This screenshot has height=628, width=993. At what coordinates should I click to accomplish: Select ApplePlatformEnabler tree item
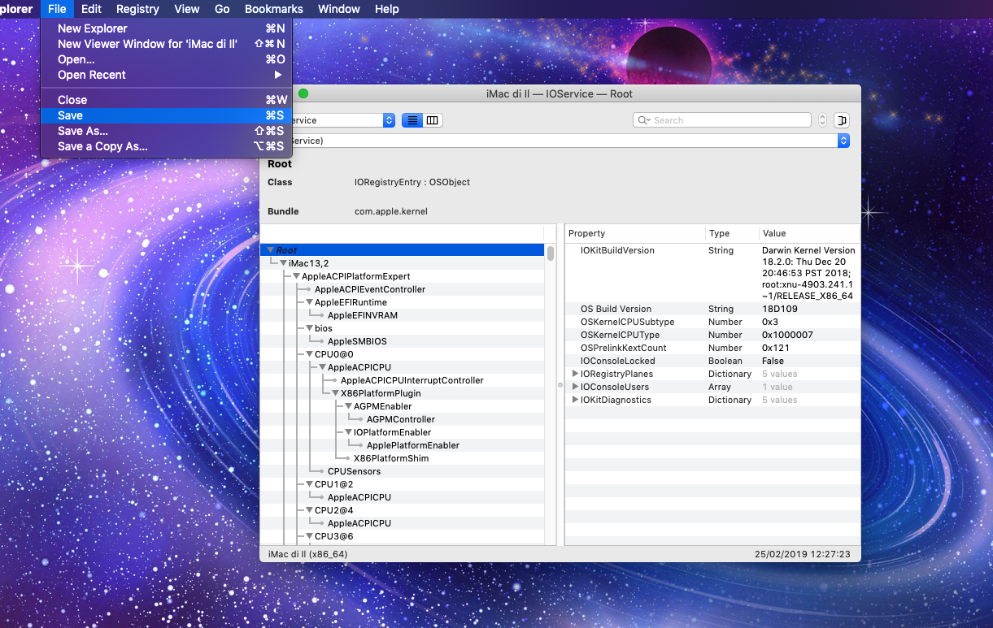click(x=413, y=445)
